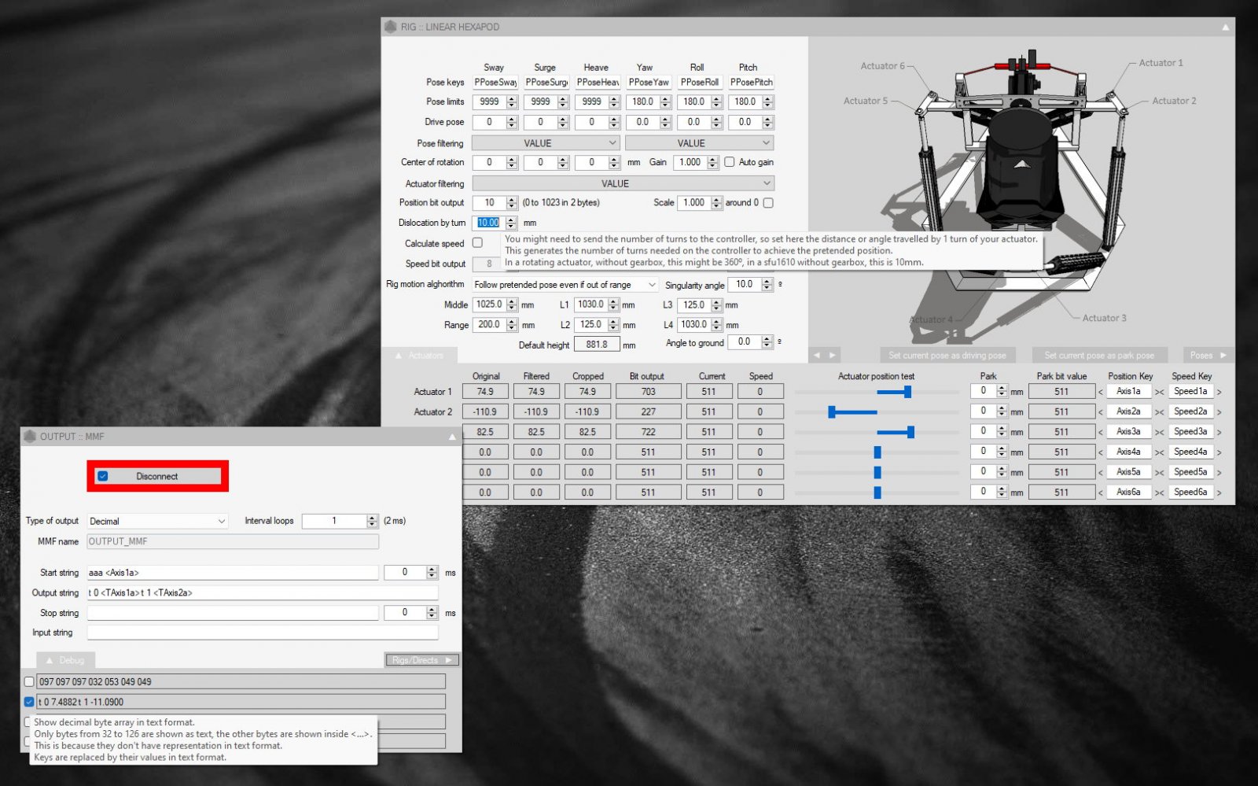Image resolution: width=1258 pixels, height=786 pixels.
Task: Click the PPoseSway pose key field
Action: click(x=495, y=82)
